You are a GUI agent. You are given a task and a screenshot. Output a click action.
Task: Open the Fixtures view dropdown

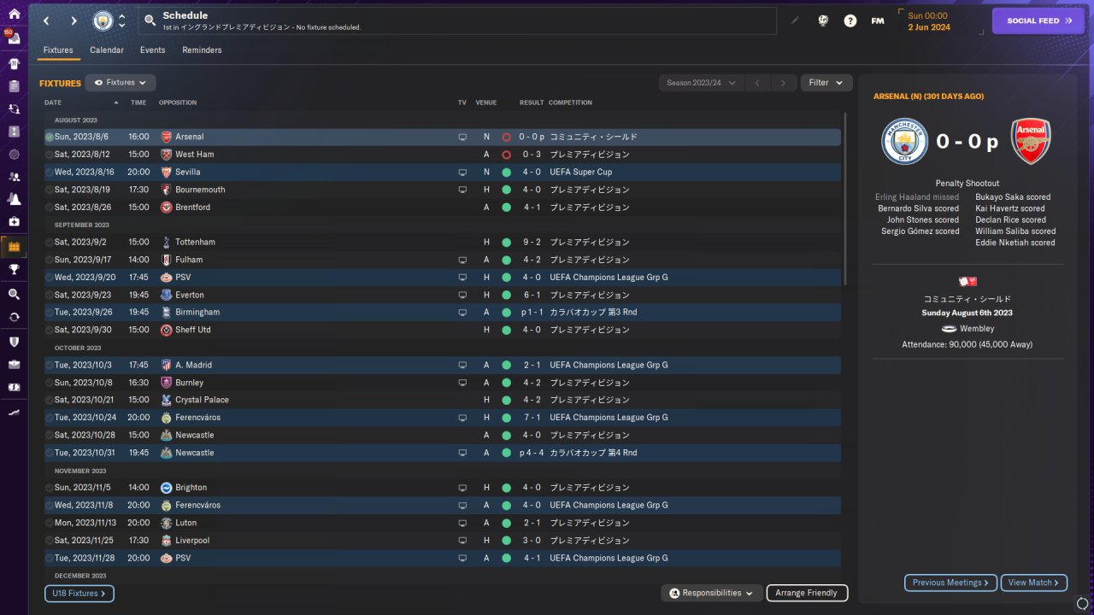tap(121, 83)
